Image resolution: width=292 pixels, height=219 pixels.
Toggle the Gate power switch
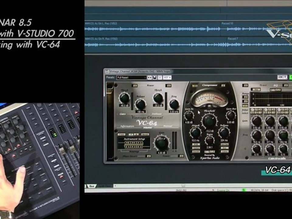click(134, 85)
